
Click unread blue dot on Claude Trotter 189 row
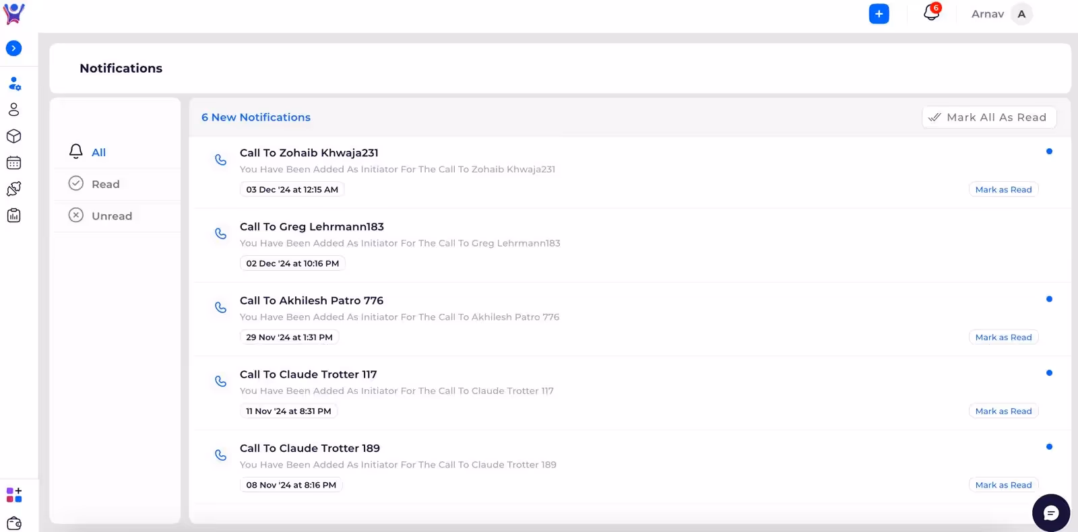[1049, 446]
